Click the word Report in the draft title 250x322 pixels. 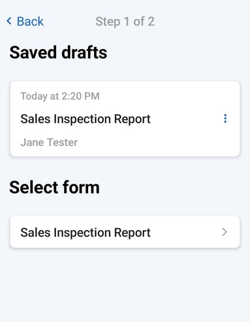click(x=132, y=119)
